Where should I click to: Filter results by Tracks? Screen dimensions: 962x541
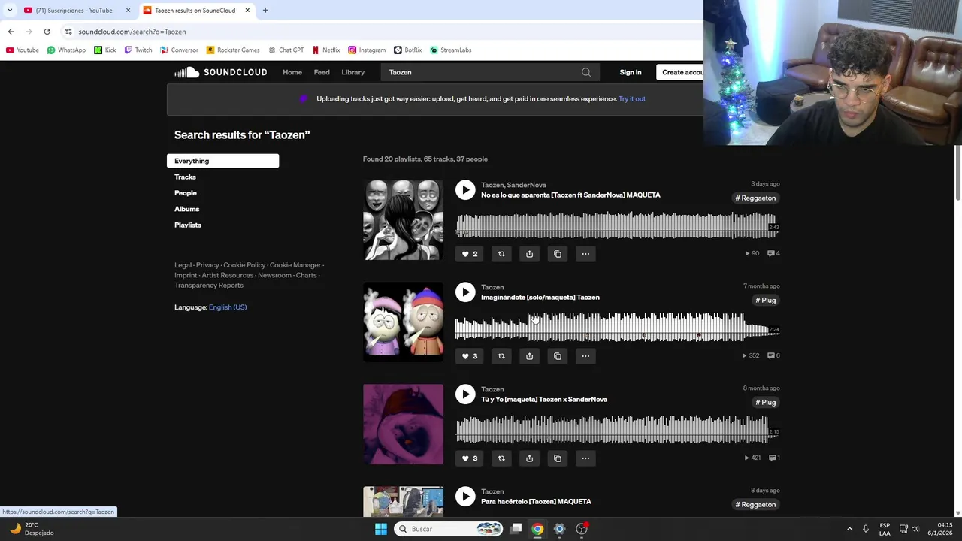pos(185,177)
